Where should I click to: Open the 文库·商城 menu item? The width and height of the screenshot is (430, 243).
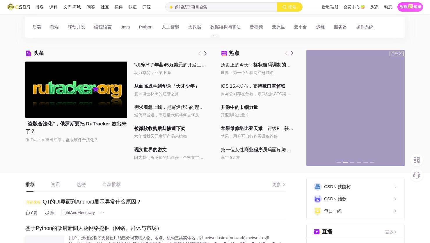coord(72,7)
